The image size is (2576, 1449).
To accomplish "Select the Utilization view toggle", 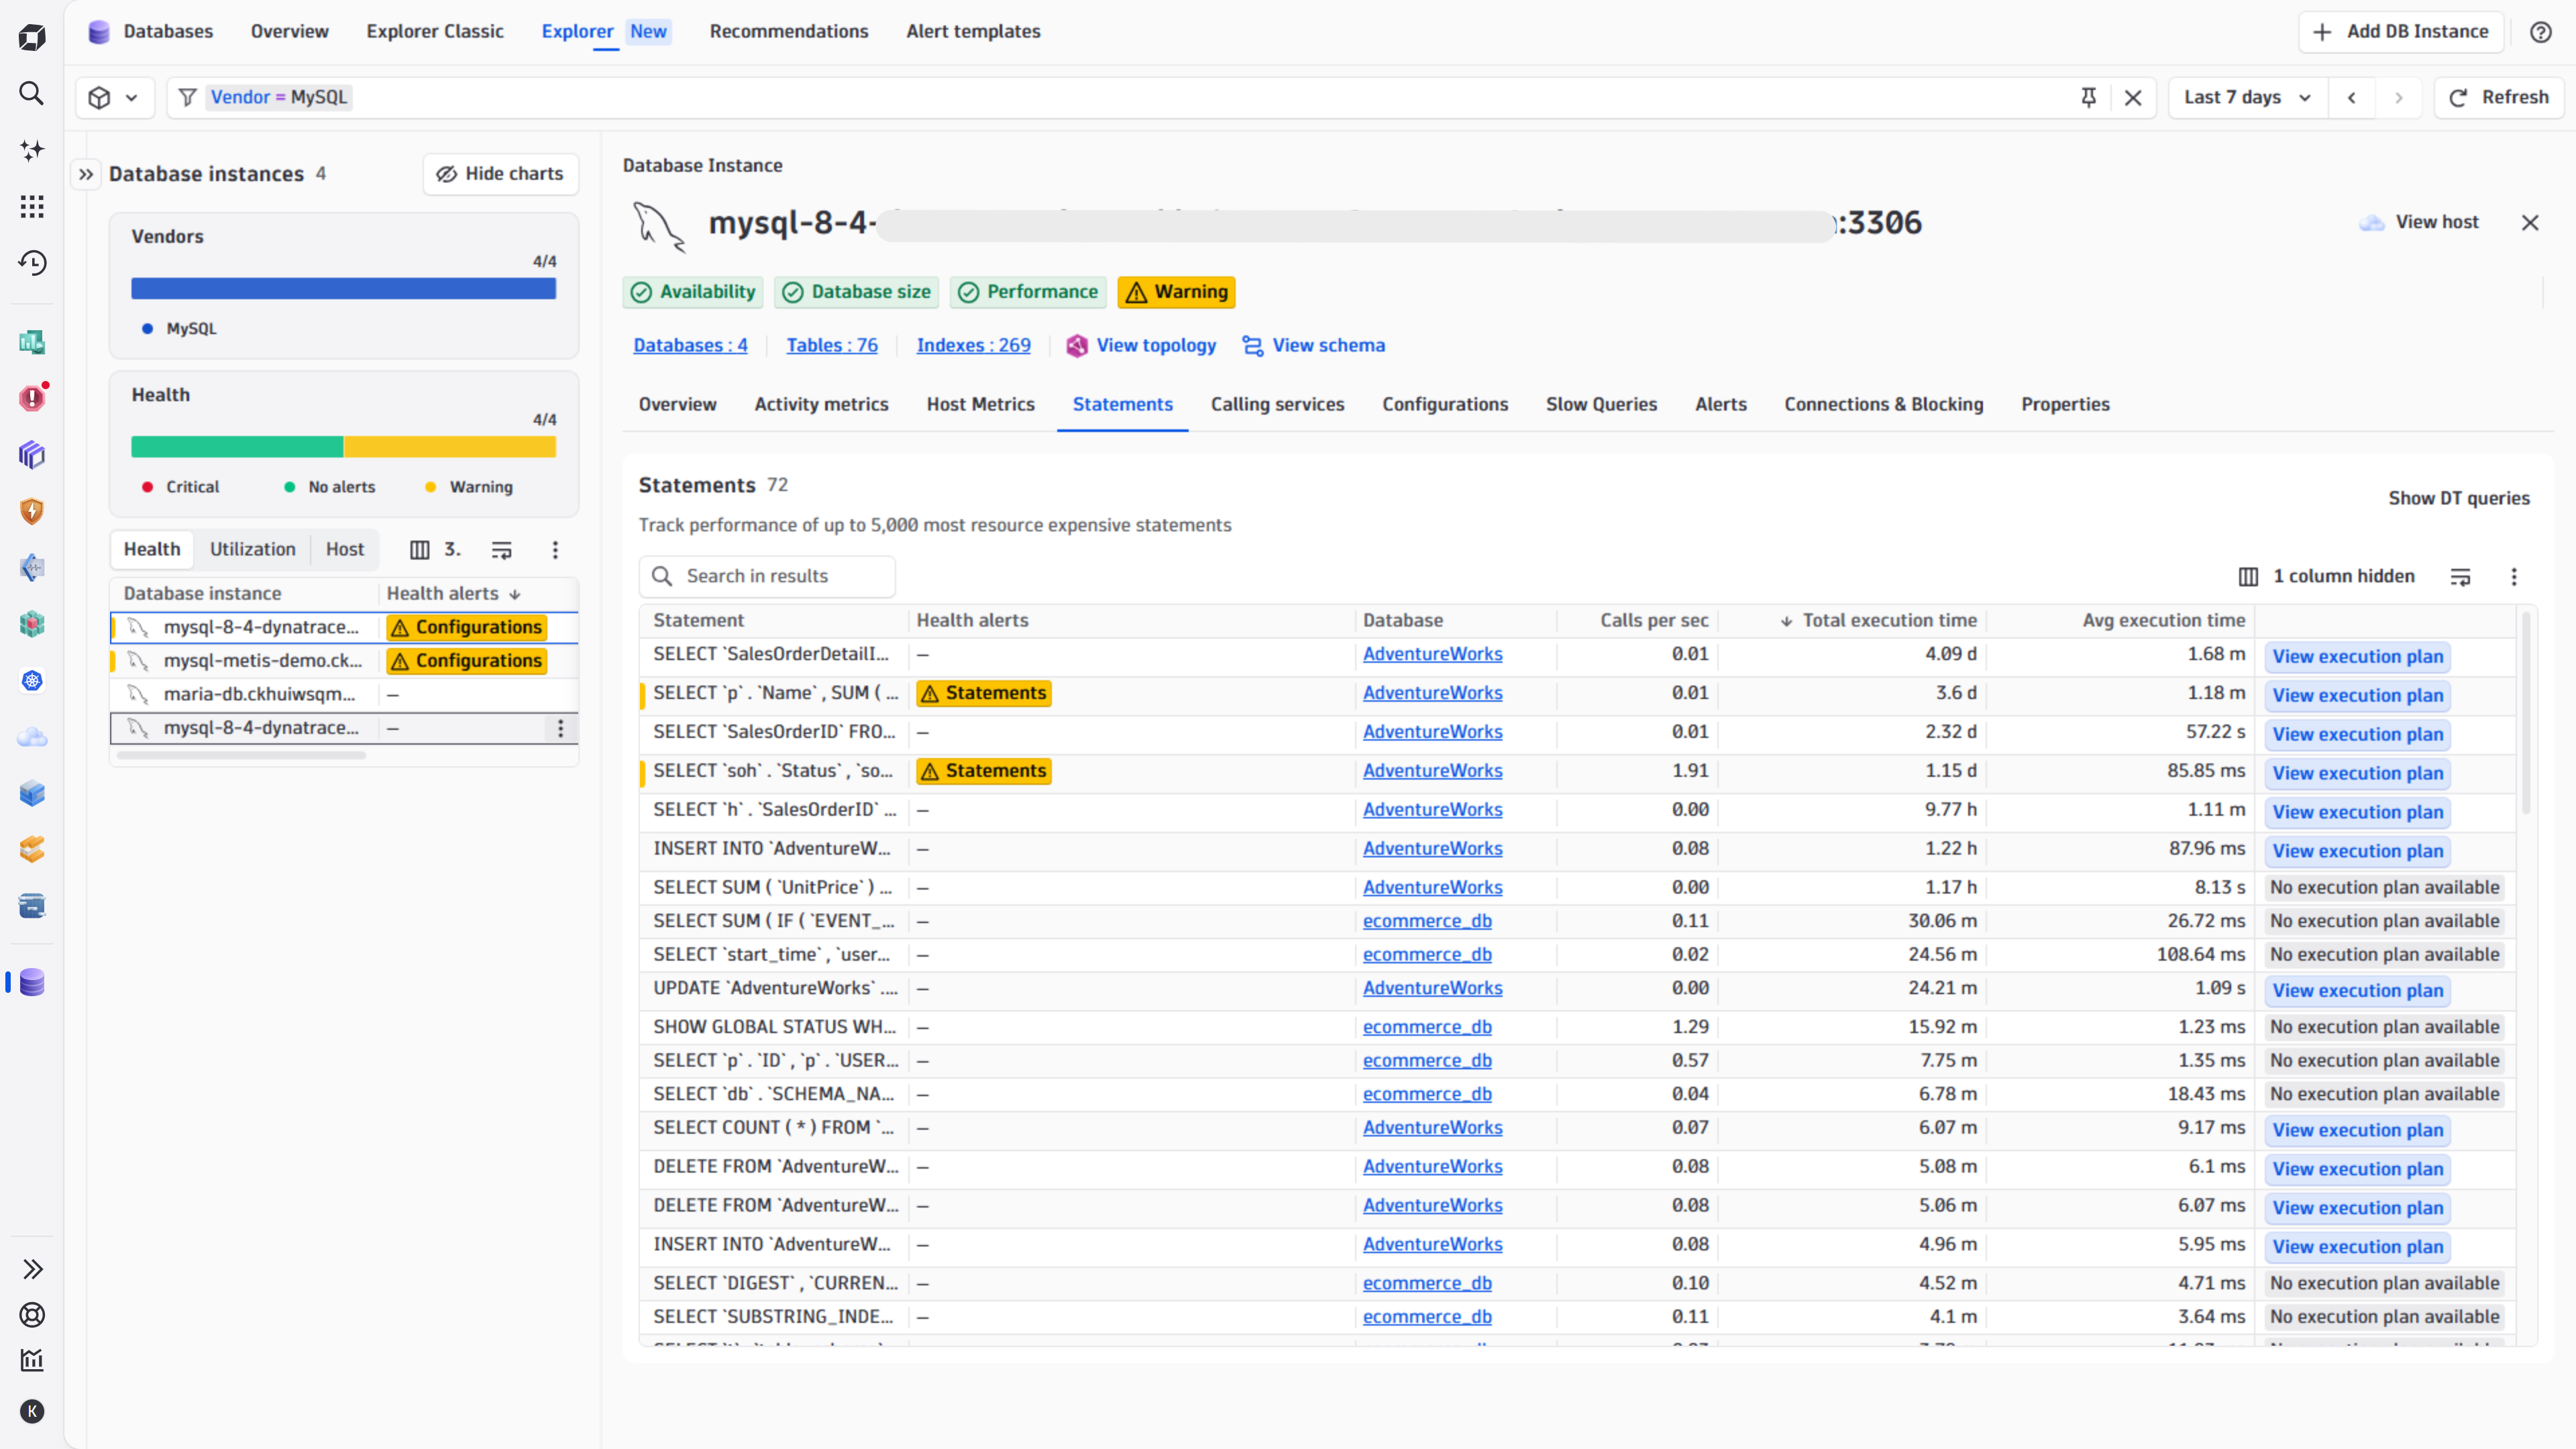I will [x=253, y=549].
